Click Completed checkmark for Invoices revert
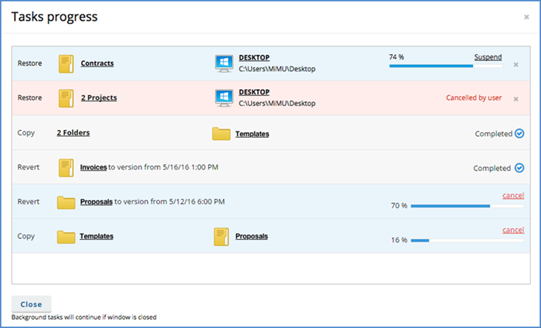 pyautogui.click(x=519, y=168)
